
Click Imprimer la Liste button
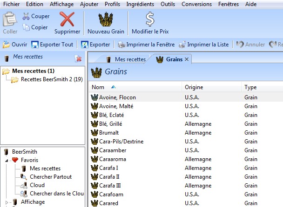pos(204,45)
